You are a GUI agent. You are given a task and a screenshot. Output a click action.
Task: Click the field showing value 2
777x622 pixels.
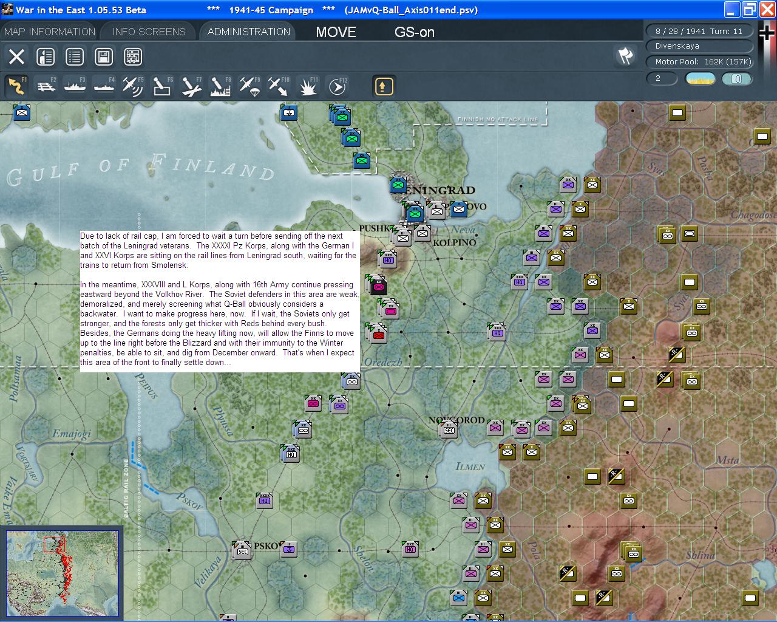click(x=662, y=78)
